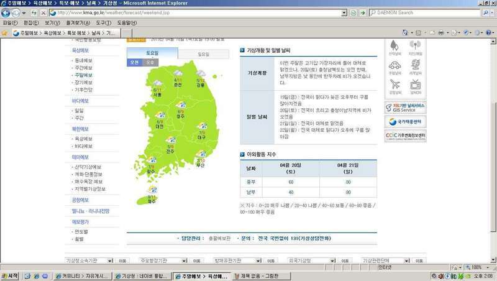Screen dimensions: 497x281
Task: Click the CCIC 기후변화정보센터 banner
Action: [405, 136]
